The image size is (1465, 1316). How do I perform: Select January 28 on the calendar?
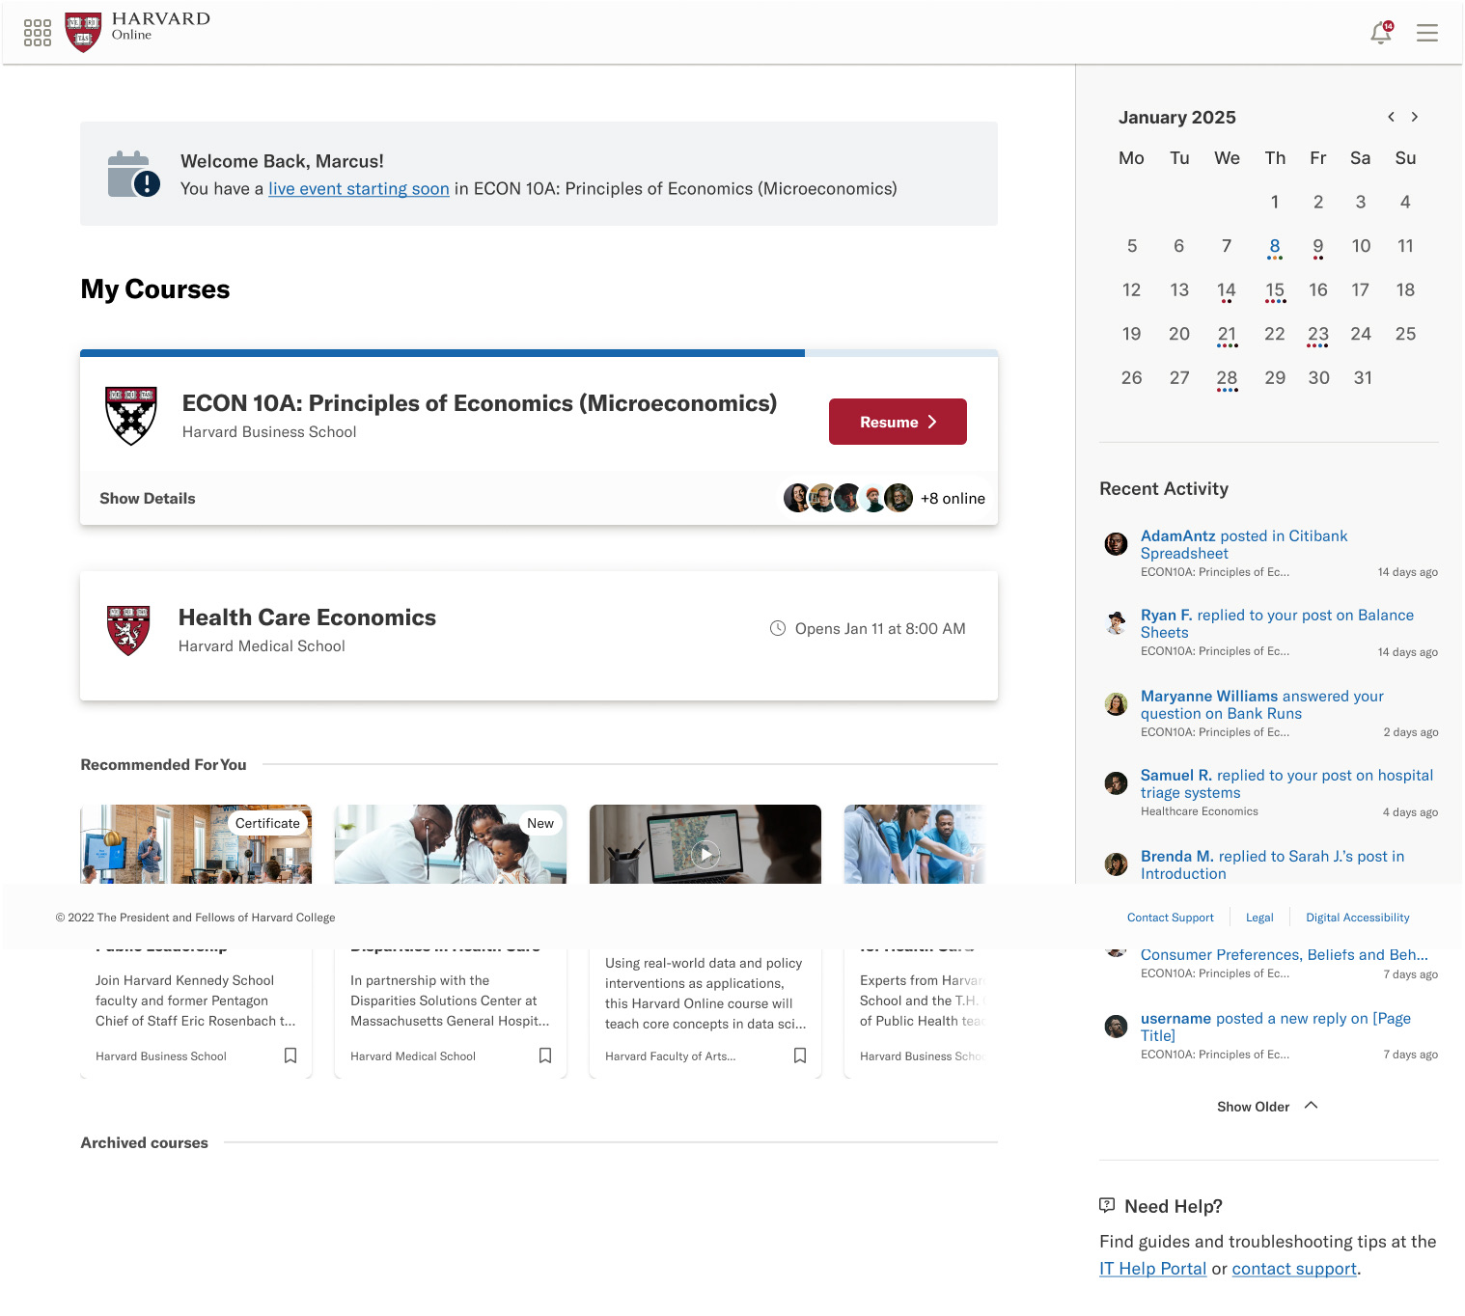[x=1227, y=380]
